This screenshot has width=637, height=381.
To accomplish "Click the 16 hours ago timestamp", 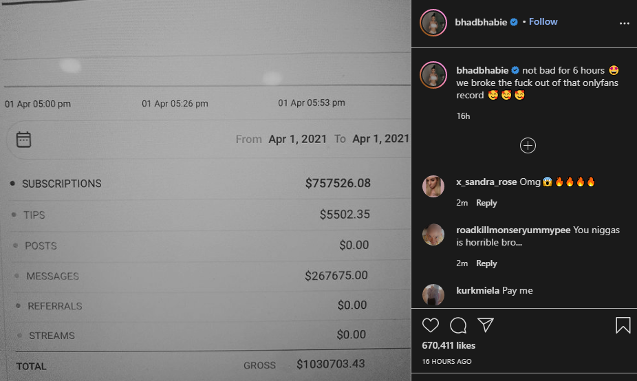I will click(x=446, y=361).
